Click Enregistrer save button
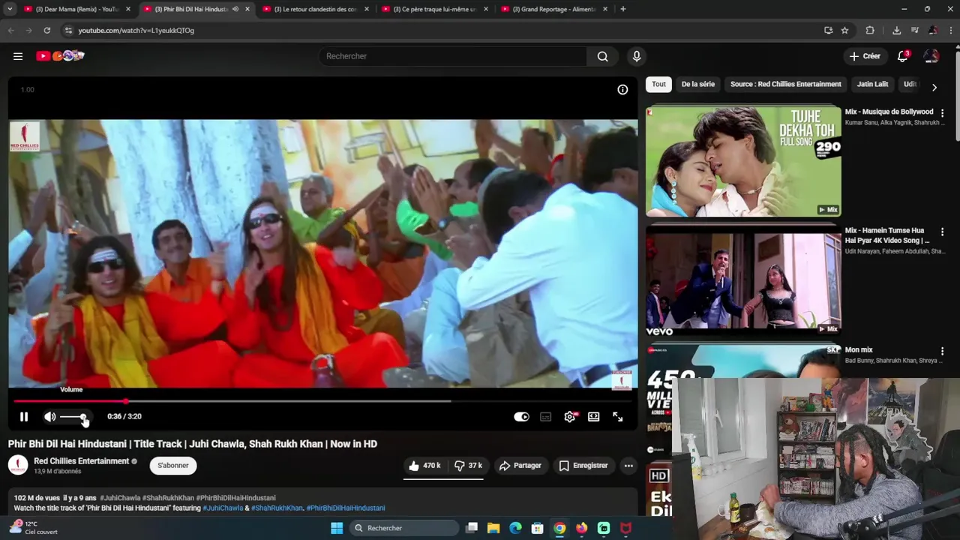The image size is (960, 540). point(583,466)
